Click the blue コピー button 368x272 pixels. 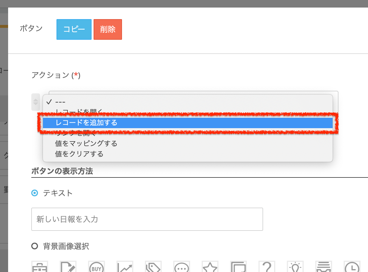click(x=74, y=29)
